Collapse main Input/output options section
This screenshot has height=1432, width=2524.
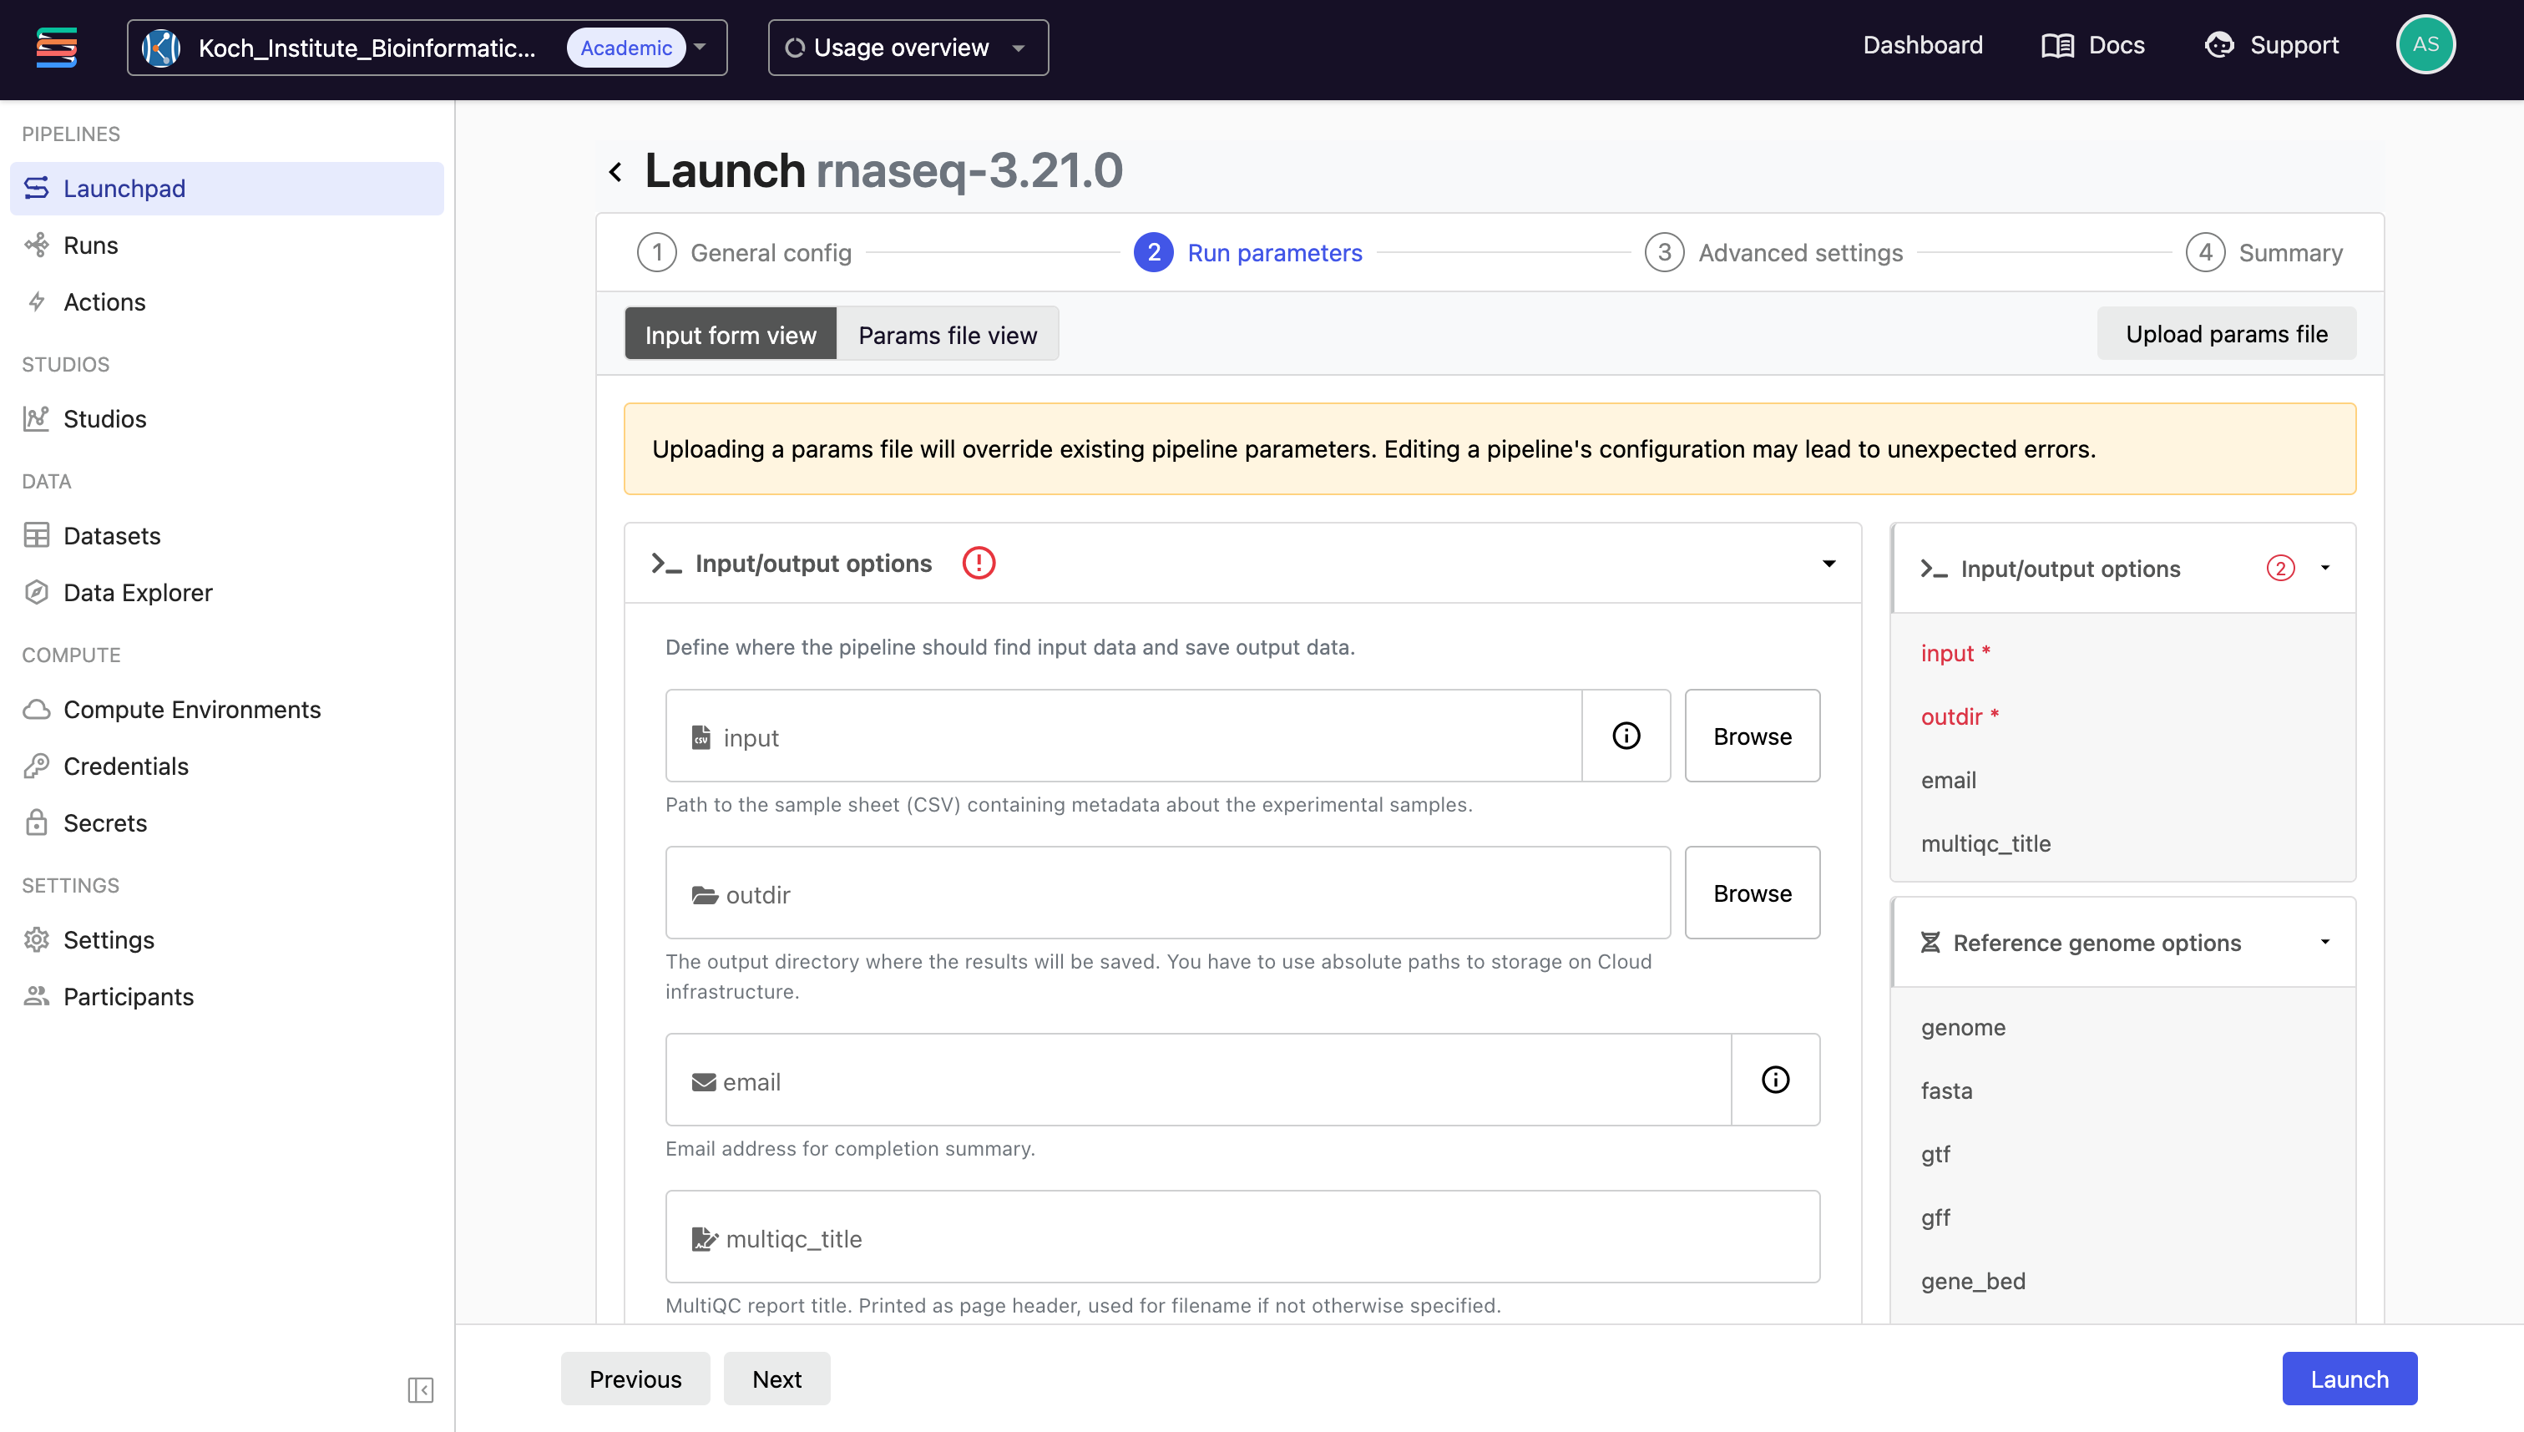[1828, 564]
